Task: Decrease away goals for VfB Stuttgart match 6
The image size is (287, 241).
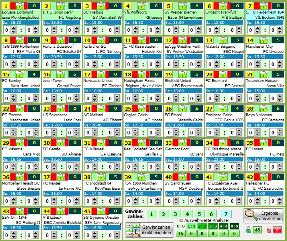Action: click(239, 32)
